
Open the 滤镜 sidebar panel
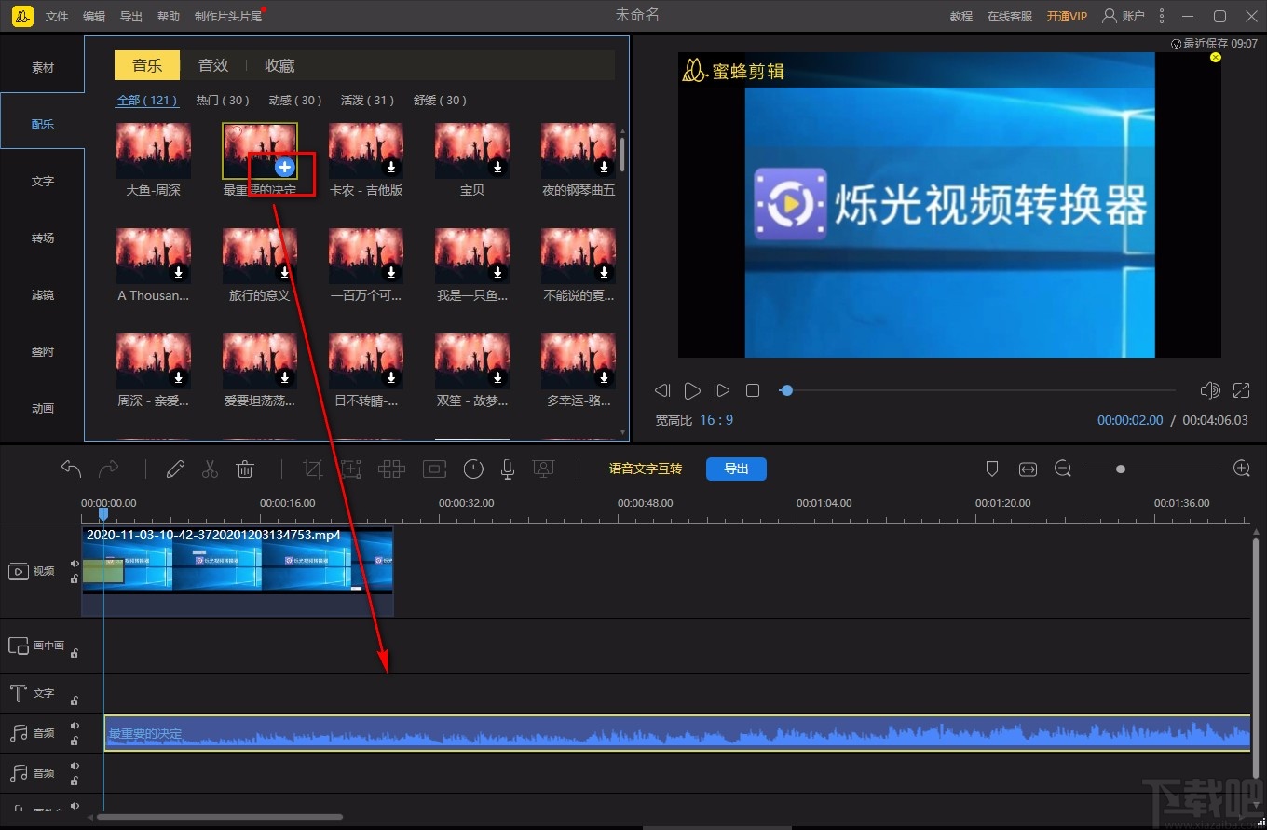click(43, 295)
